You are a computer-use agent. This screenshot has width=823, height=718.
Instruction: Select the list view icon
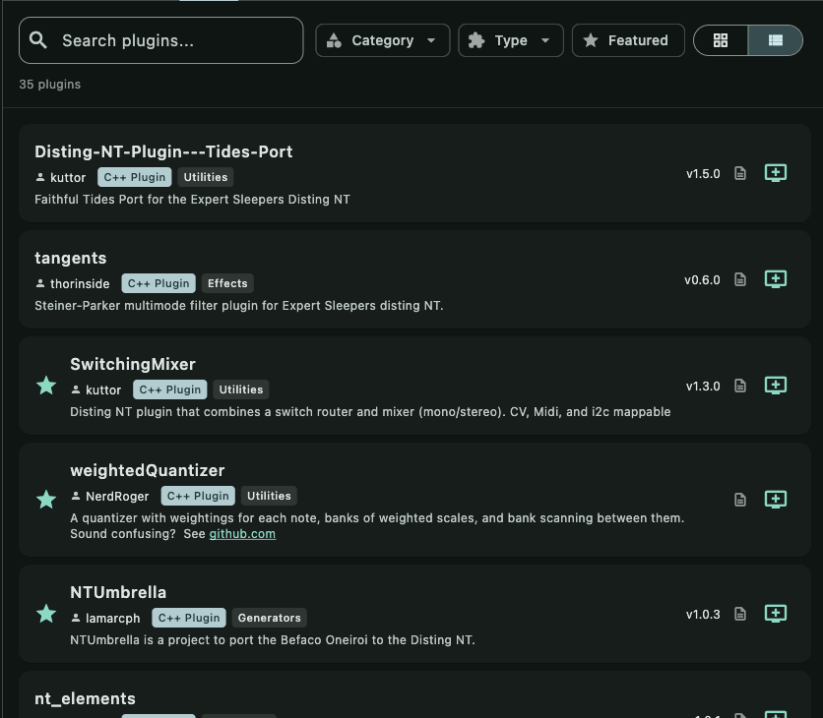tap(776, 40)
